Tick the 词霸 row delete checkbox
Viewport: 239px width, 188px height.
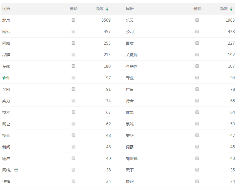point(197,147)
